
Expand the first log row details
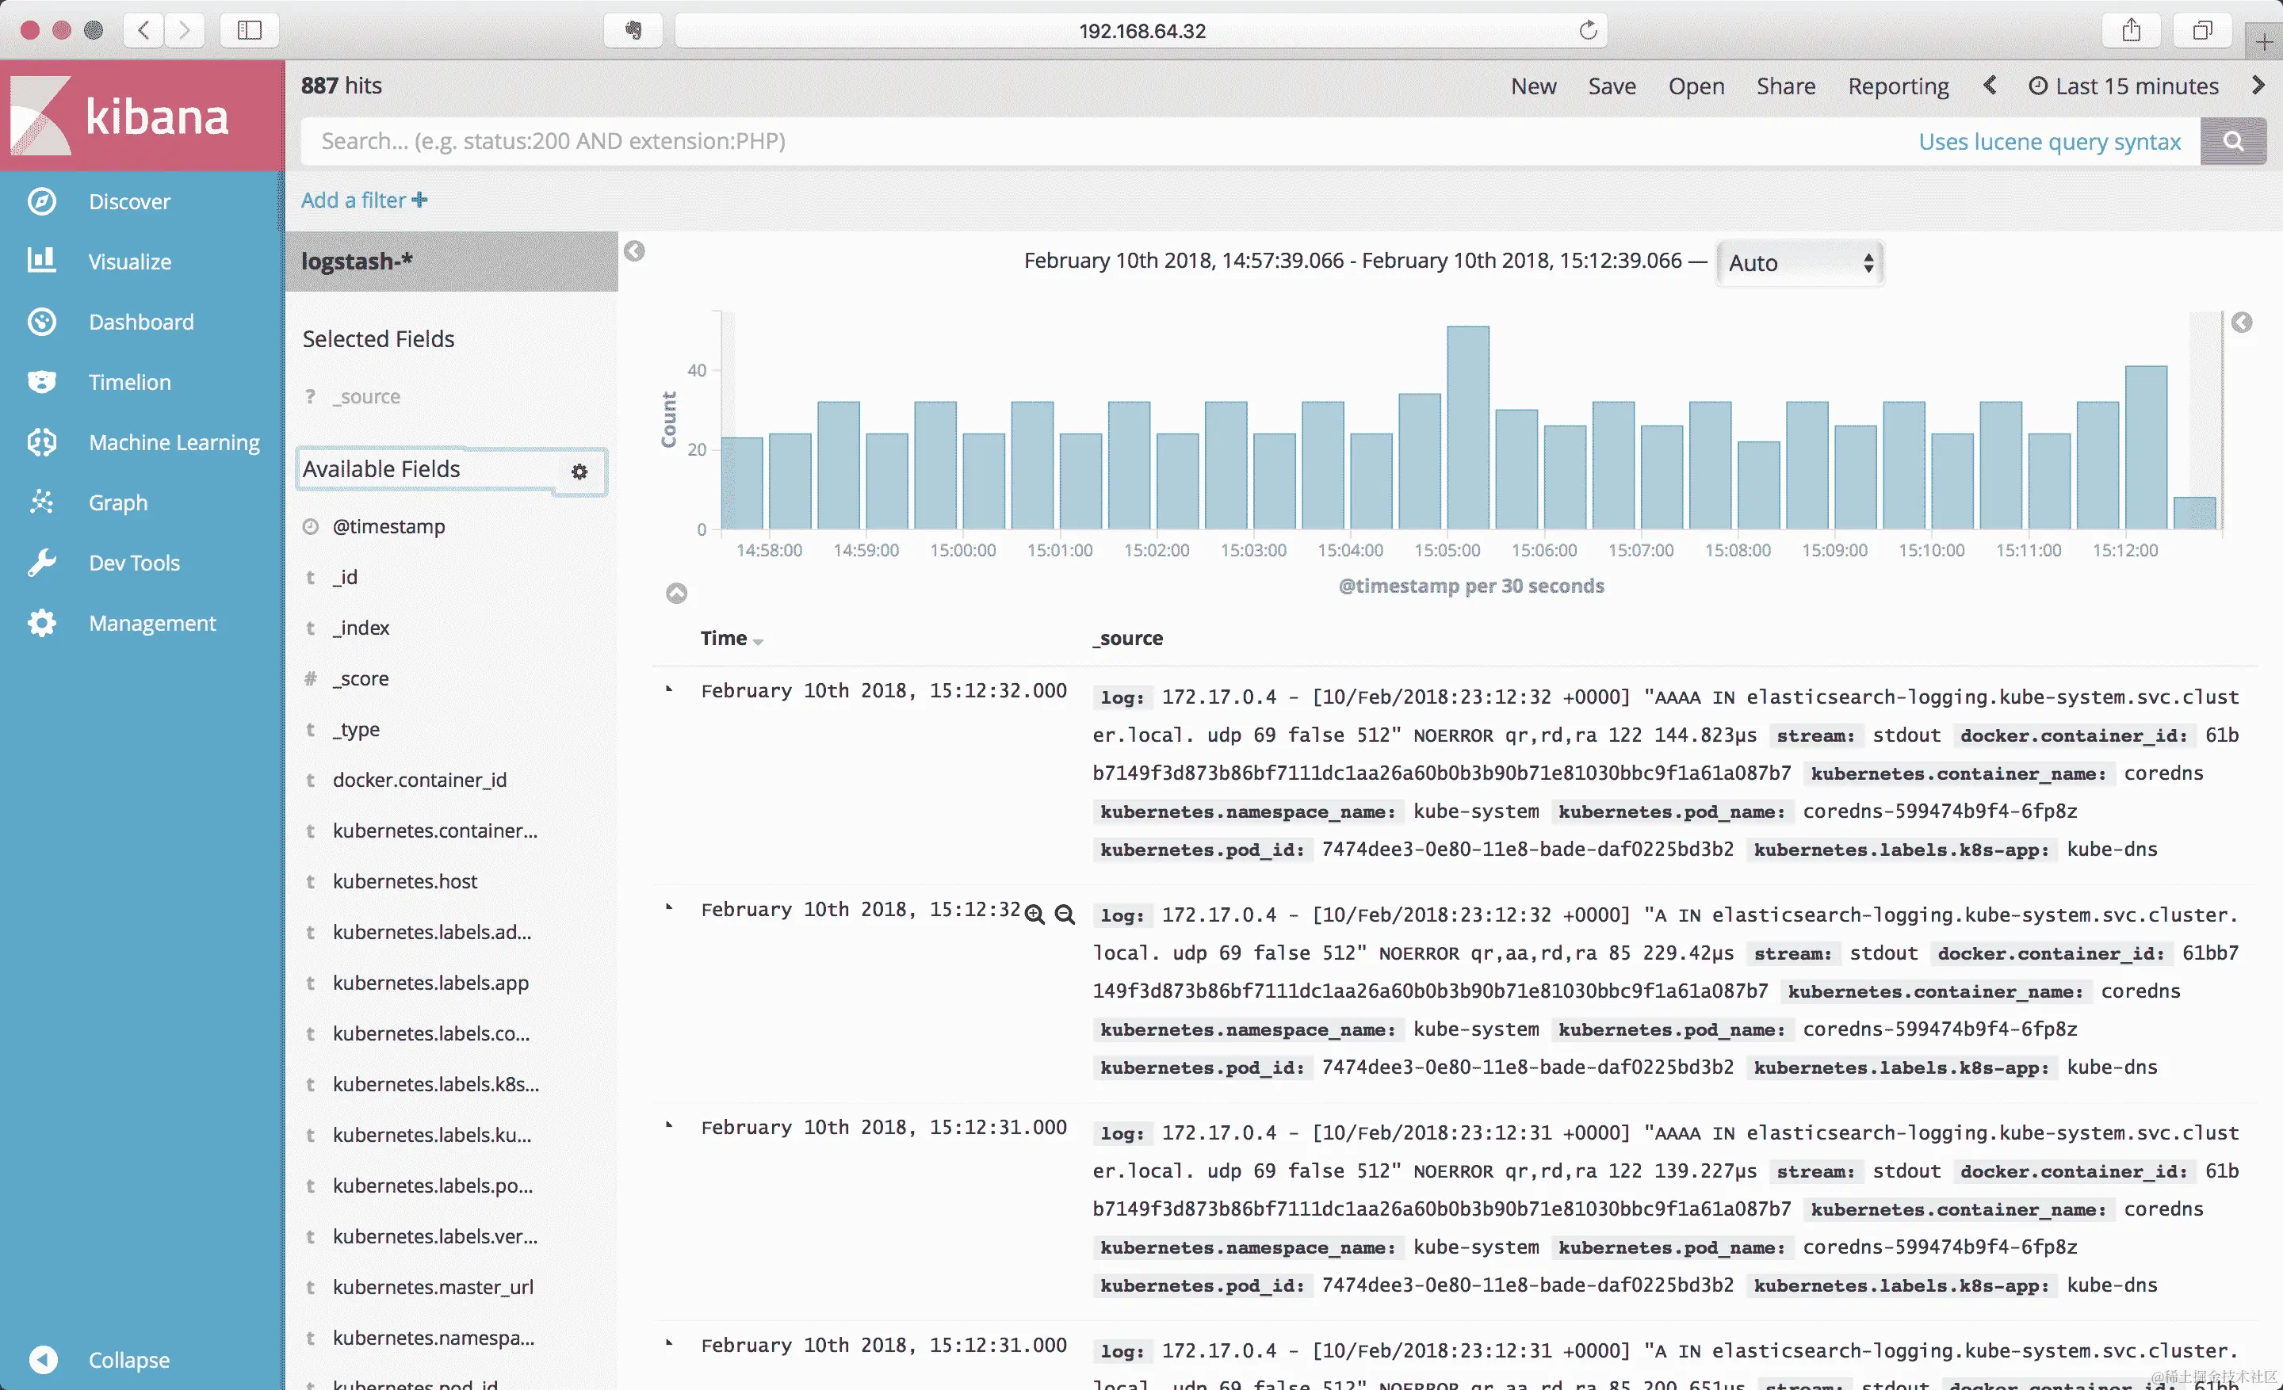tap(669, 690)
